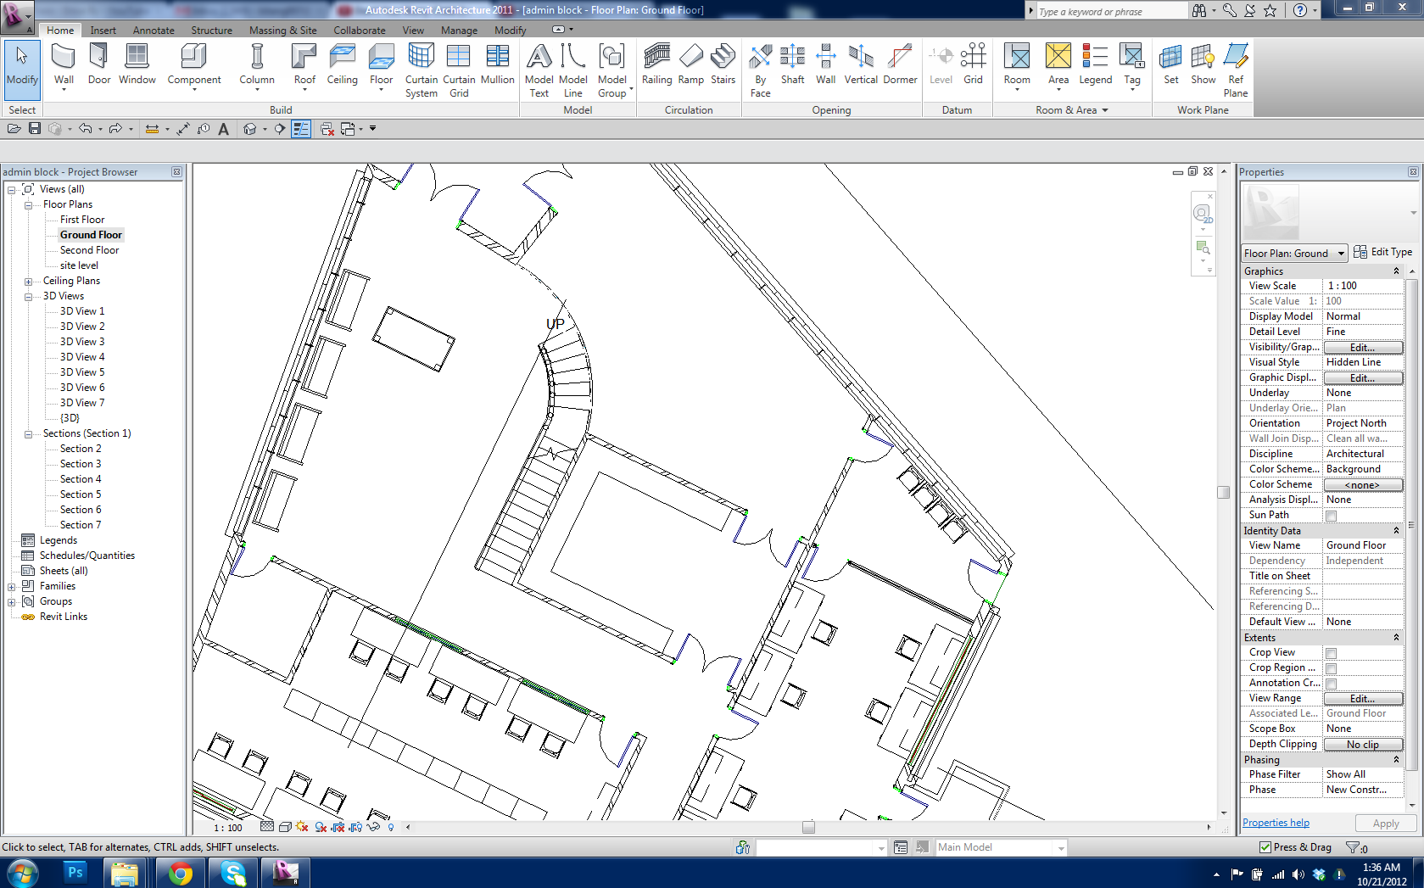Select the Stairs tool

723,65
